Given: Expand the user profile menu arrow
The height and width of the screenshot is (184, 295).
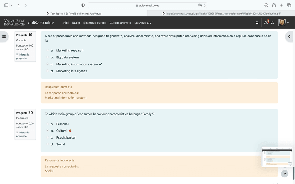Looking at the screenshot, I should [288, 23].
